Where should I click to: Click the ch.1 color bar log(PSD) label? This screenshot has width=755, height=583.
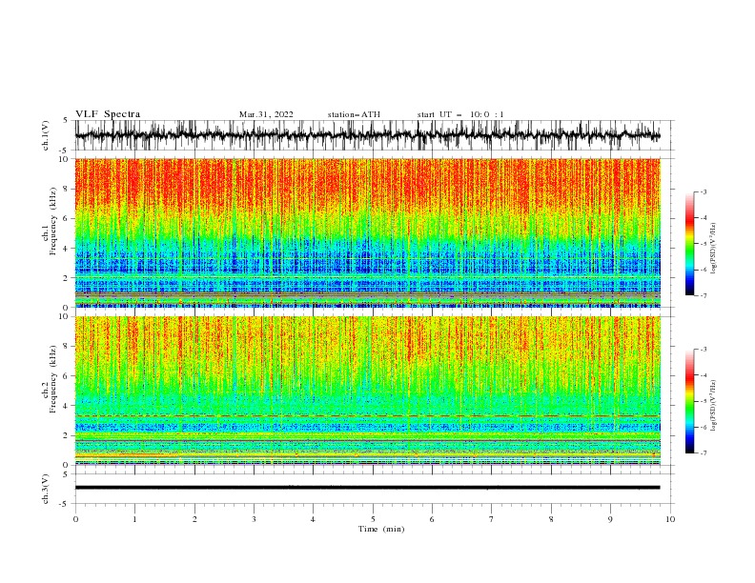(x=713, y=249)
